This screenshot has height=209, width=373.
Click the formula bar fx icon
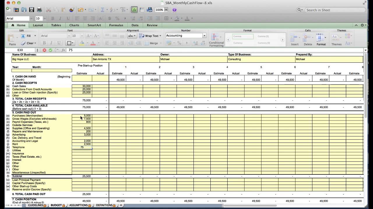(x=63, y=50)
